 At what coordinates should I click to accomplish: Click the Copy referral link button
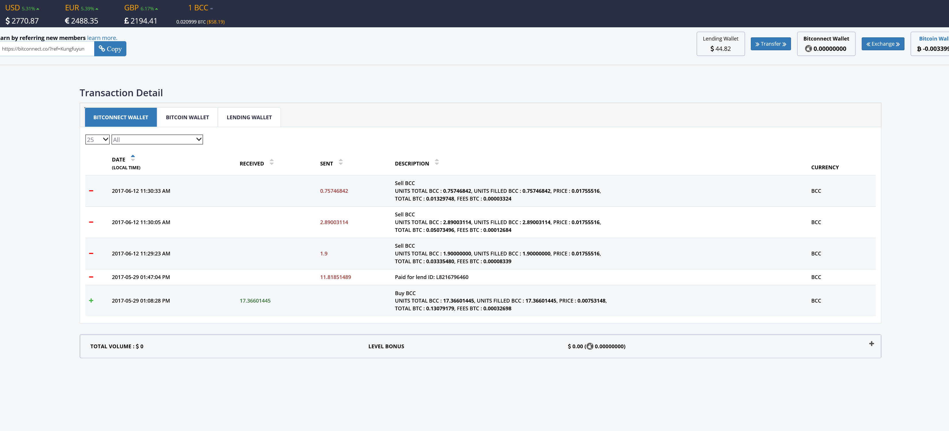[110, 49]
